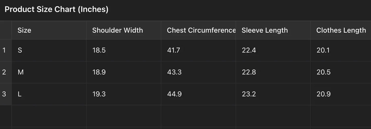
Task: Select row number 3
Action: pos(4,94)
